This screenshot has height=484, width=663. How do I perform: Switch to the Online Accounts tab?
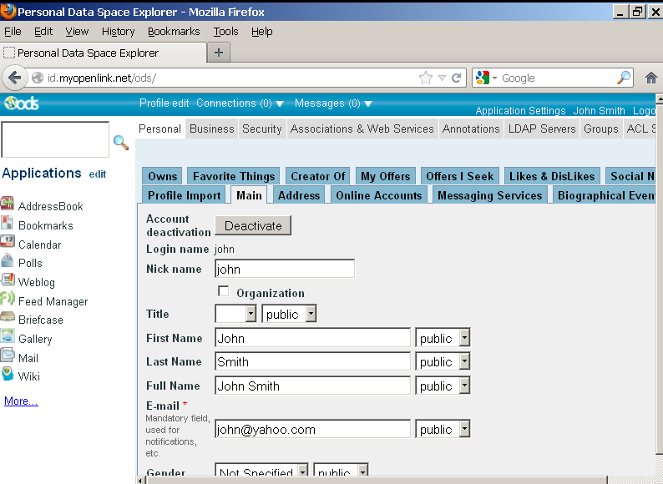coord(378,195)
